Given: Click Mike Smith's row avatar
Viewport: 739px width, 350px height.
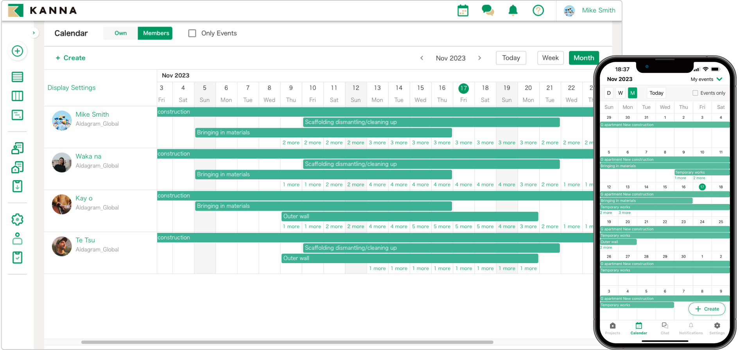Looking at the screenshot, I should 62,121.
